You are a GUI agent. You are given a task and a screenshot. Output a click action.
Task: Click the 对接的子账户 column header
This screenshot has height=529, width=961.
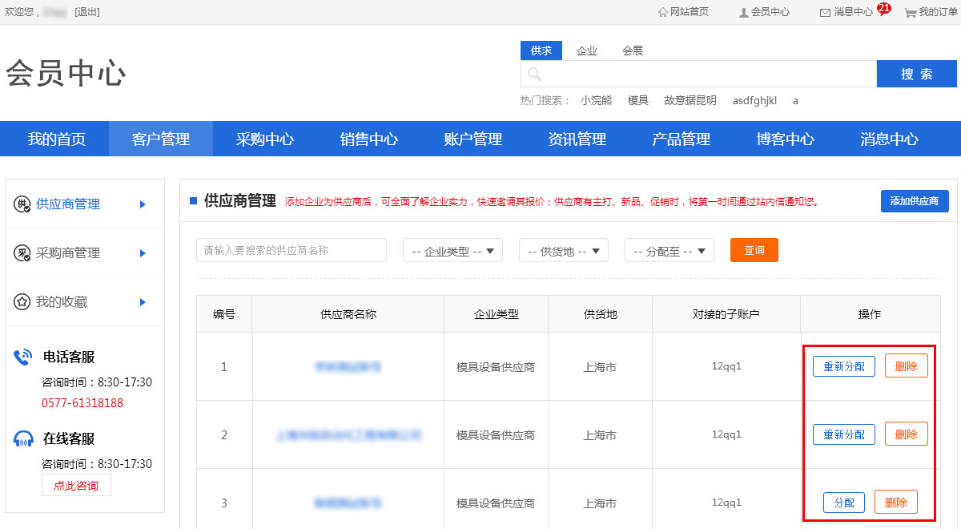[726, 314]
